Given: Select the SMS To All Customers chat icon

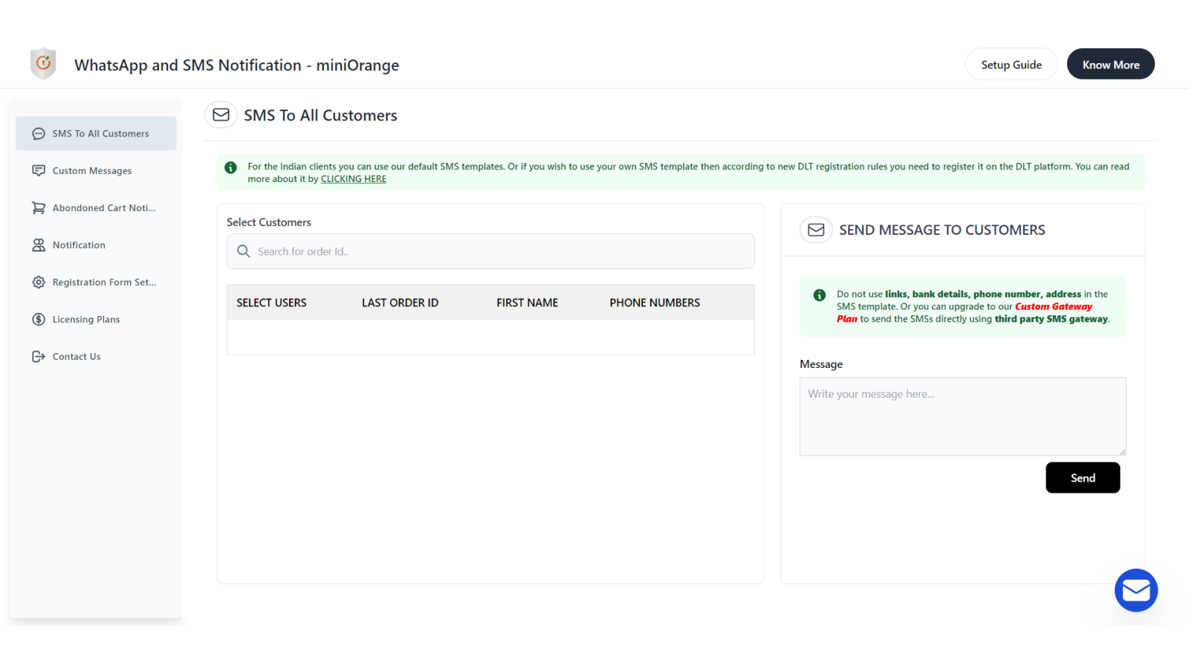Looking at the screenshot, I should pos(38,134).
